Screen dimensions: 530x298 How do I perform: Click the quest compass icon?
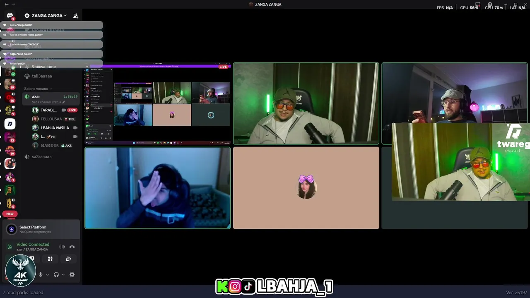(x=12, y=229)
